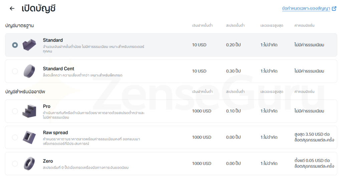
Task: Click the Standard account title
Action: 53,40
